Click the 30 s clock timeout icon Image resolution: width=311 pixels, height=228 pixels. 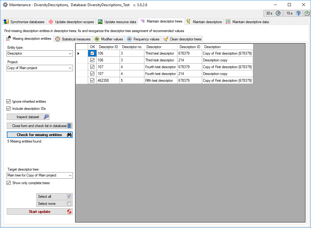[278, 13]
